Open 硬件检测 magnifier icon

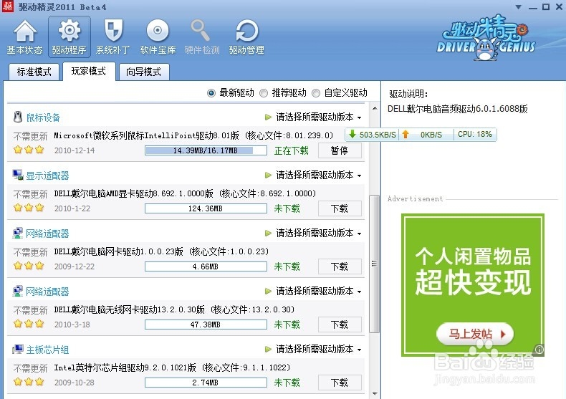[x=201, y=37]
